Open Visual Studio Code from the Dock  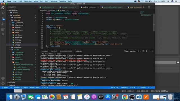tap(139, 97)
